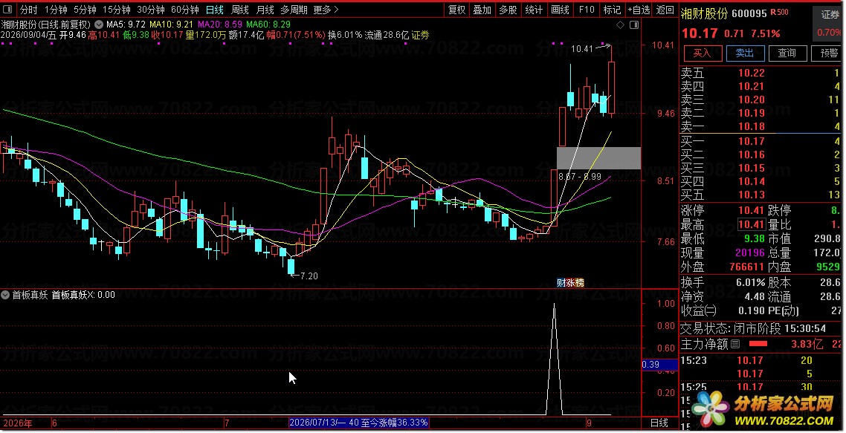Click the 主力净额 detail list icon
This screenshot has width=846, height=433.
click(x=734, y=344)
